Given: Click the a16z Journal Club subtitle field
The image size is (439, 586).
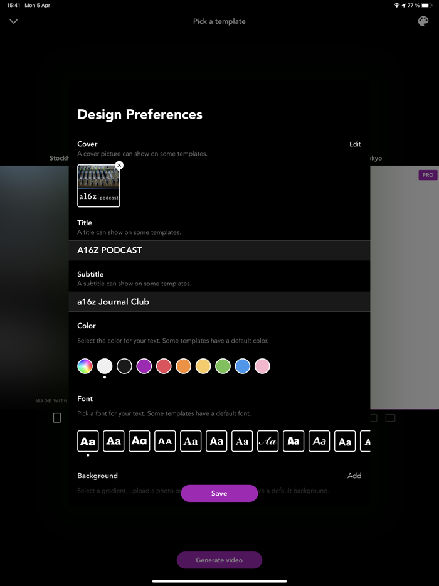Looking at the screenshot, I should [x=219, y=302].
